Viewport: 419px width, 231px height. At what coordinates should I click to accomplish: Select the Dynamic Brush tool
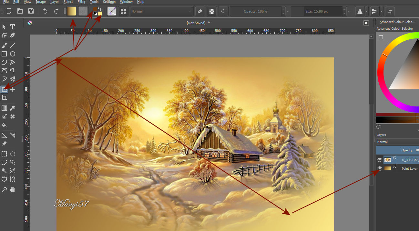click(4, 79)
